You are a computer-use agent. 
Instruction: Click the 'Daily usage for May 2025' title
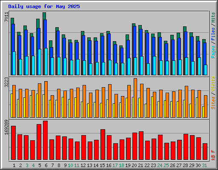pyautogui.click(x=44, y=6)
